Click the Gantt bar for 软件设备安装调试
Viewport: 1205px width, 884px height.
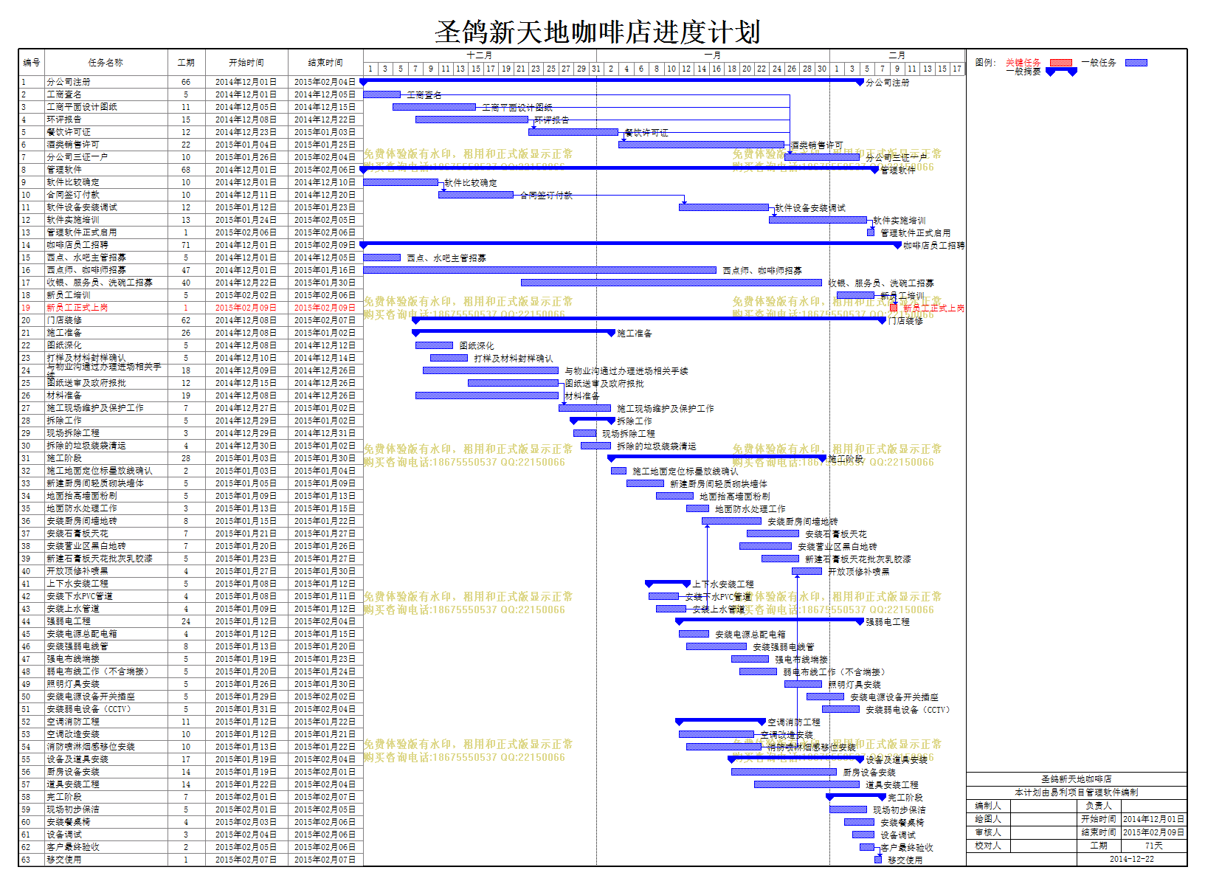click(x=724, y=207)
